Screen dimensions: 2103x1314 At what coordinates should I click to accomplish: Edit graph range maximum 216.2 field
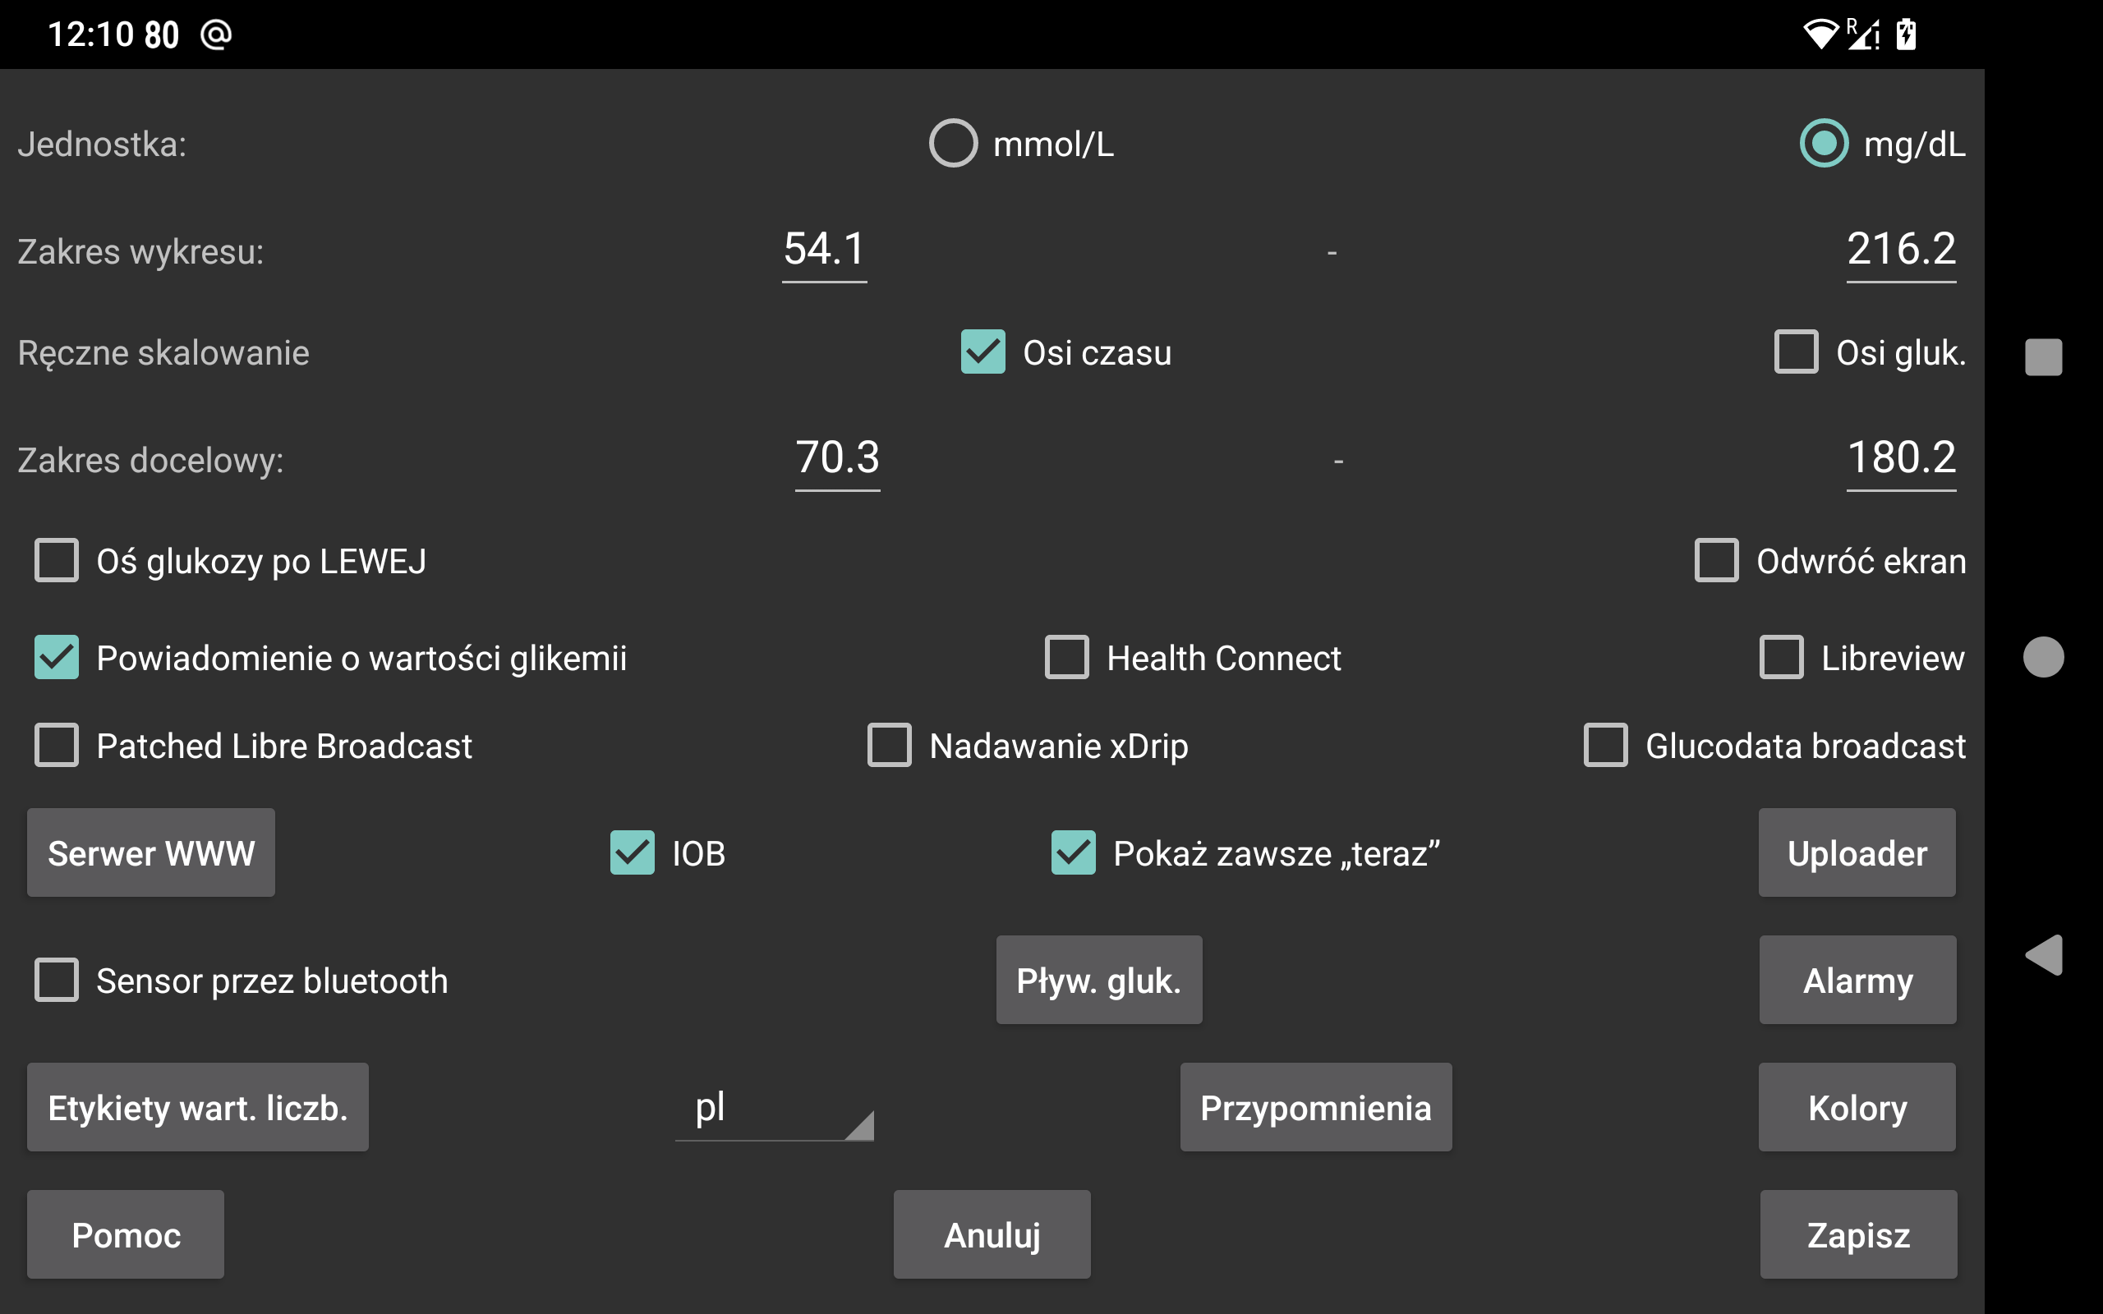coord(1901,250)
